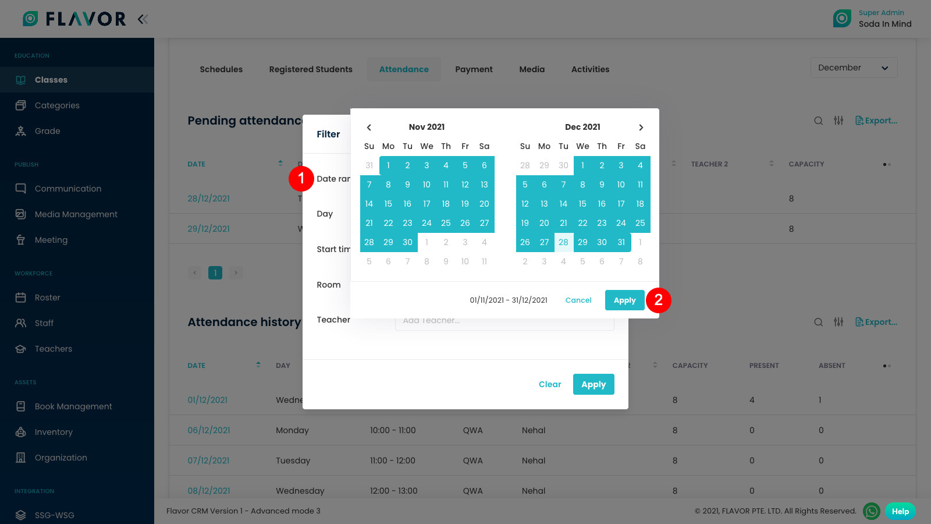Screen dimensions: 931x524
Task: Cancel the date range picker
Action: tap(578, 300)
